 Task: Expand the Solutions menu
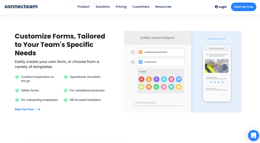[103, 7]
